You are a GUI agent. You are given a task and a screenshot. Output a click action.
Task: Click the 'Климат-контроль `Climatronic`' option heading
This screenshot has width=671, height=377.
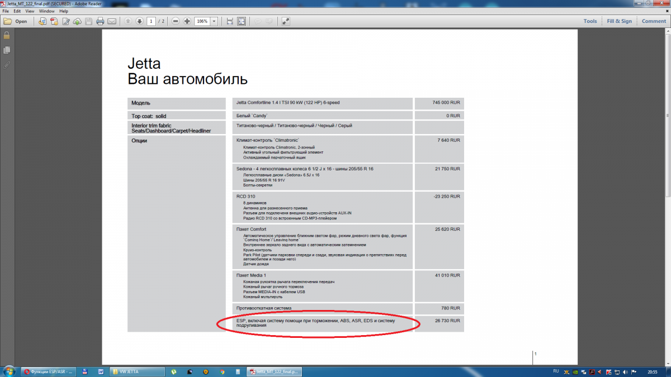point(268,140)
